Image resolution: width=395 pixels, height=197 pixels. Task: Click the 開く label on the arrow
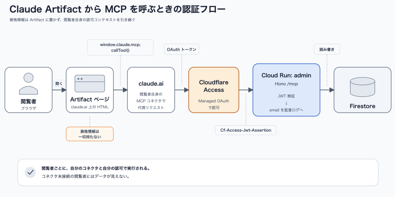pos(59,84)
